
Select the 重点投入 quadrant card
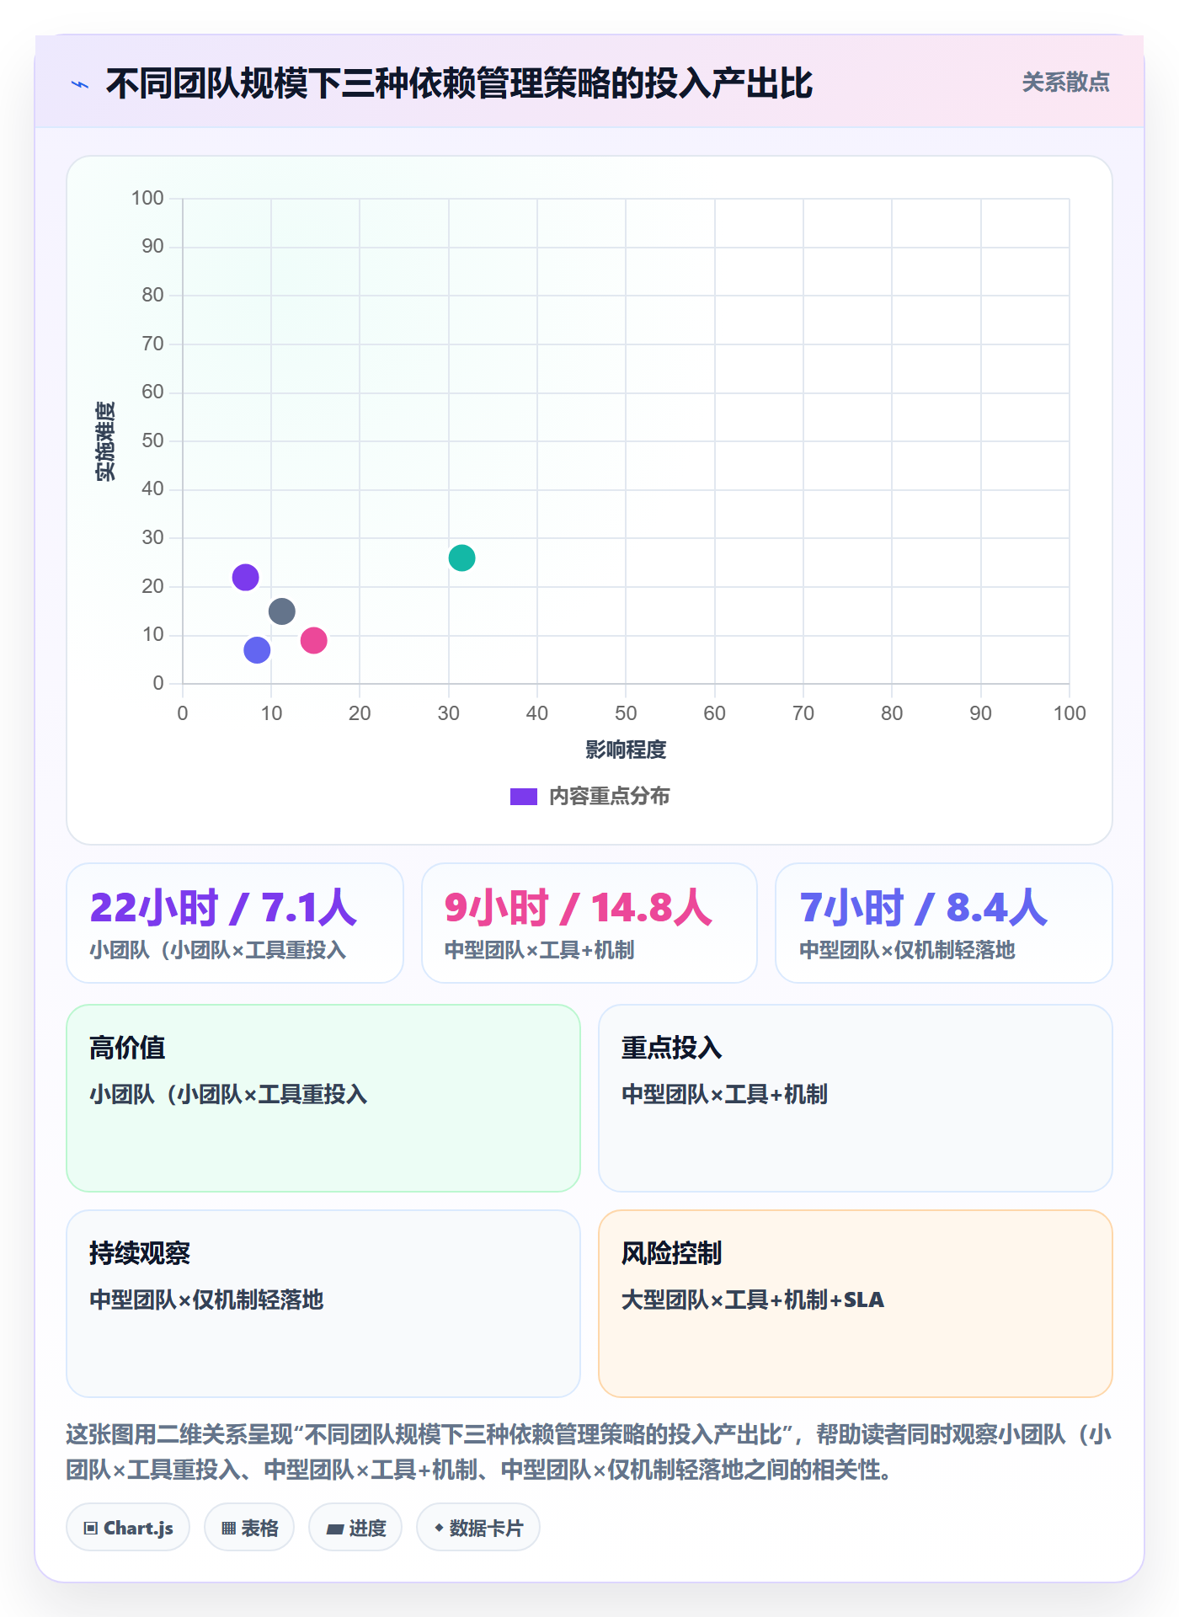click(x=856, y=1098)
